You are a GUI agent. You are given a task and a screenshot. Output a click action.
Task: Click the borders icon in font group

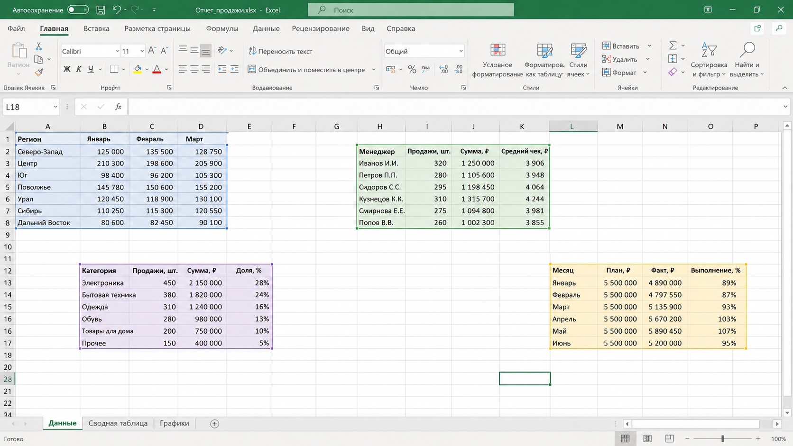pyautogui.click(x=114, y=69)
